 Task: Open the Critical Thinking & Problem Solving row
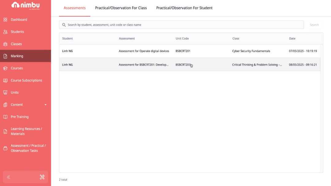click(x=257, y=65)
